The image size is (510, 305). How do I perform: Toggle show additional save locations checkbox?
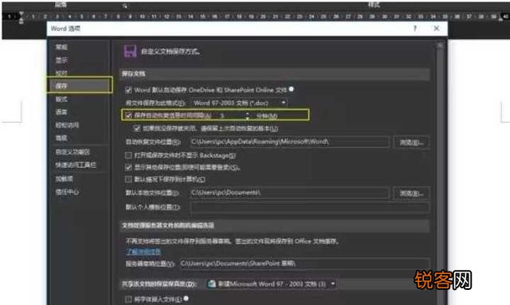click(128, 167)
